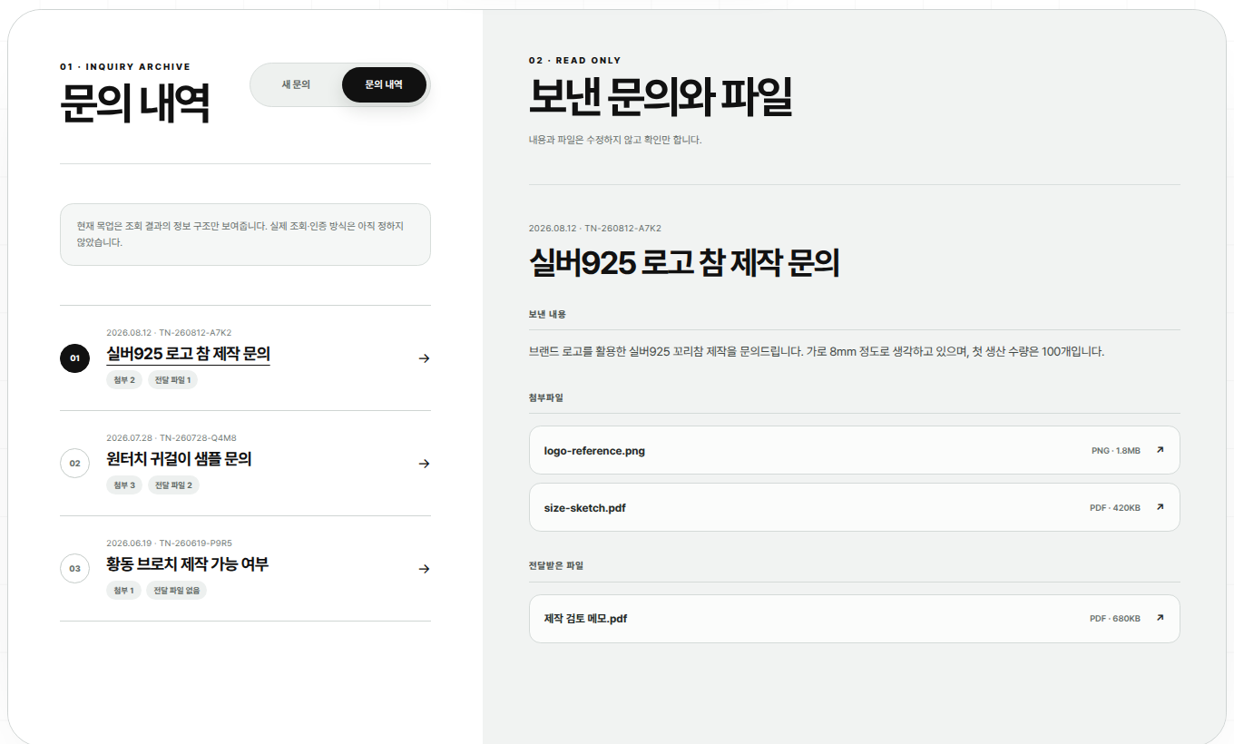Switch to the 새 문의 tab
Image resolution: width=1234 pixels, height=744 pixels.
(296, 84)
